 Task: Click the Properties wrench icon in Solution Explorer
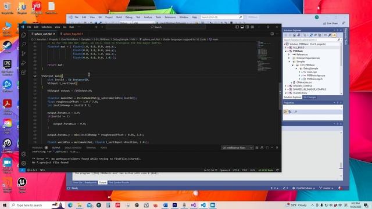click(330, 35)
